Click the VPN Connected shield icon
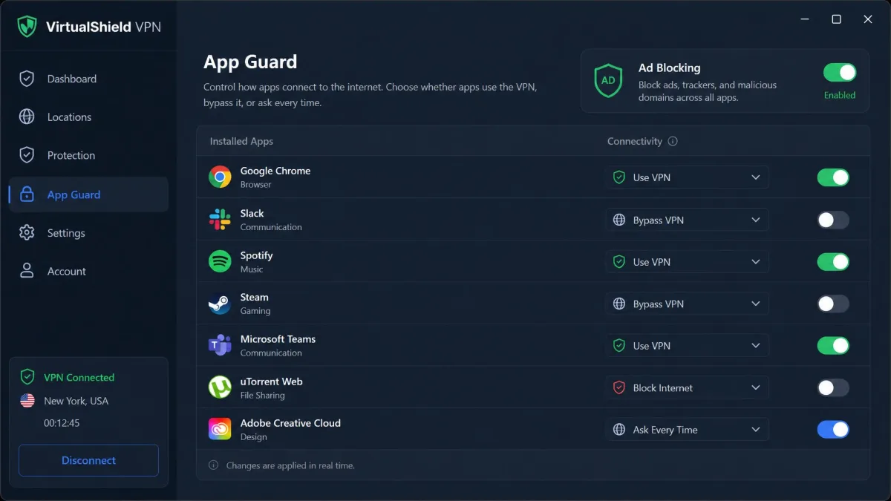 pyautogui.click(x=27, y=377)
